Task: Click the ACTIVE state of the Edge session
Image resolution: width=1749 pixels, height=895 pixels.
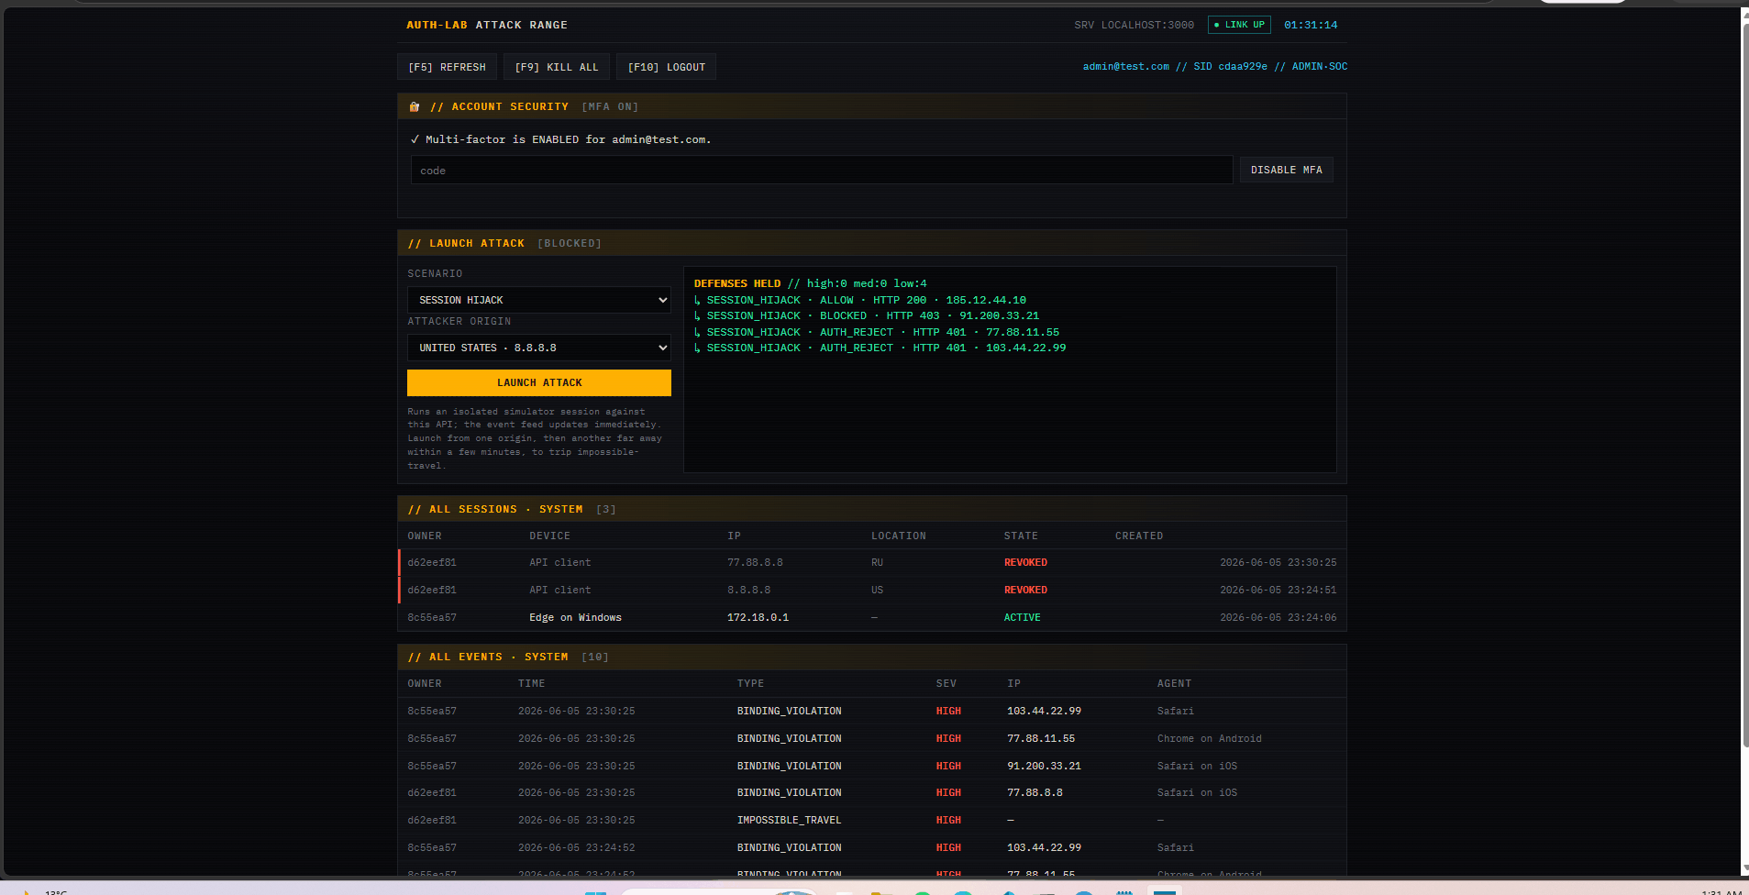Action: [1022, 617]
